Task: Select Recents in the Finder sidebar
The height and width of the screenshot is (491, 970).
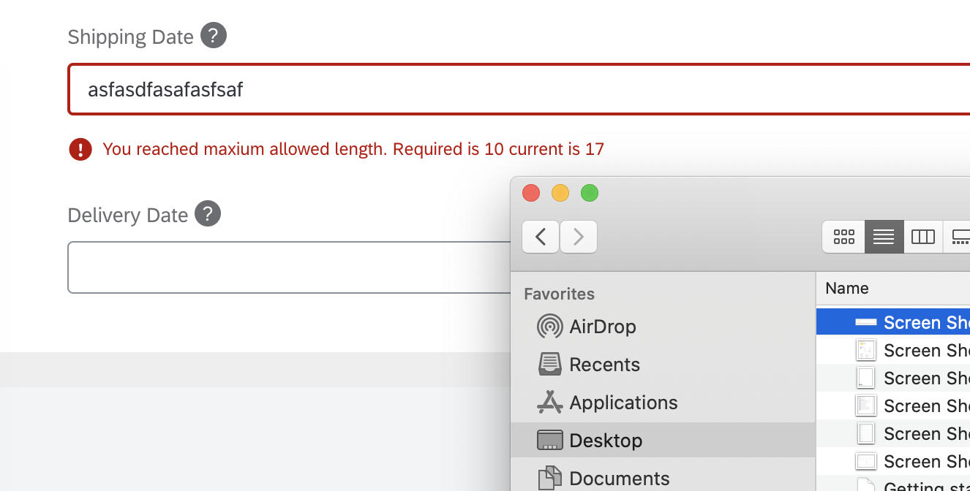Action: (604, 365)
